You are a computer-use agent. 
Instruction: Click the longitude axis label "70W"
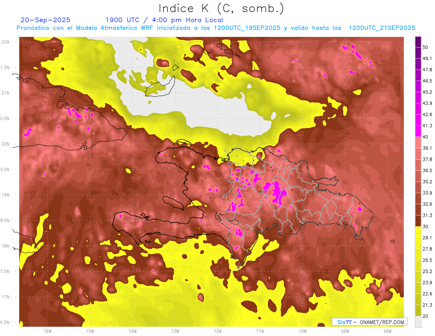point(303,331)
